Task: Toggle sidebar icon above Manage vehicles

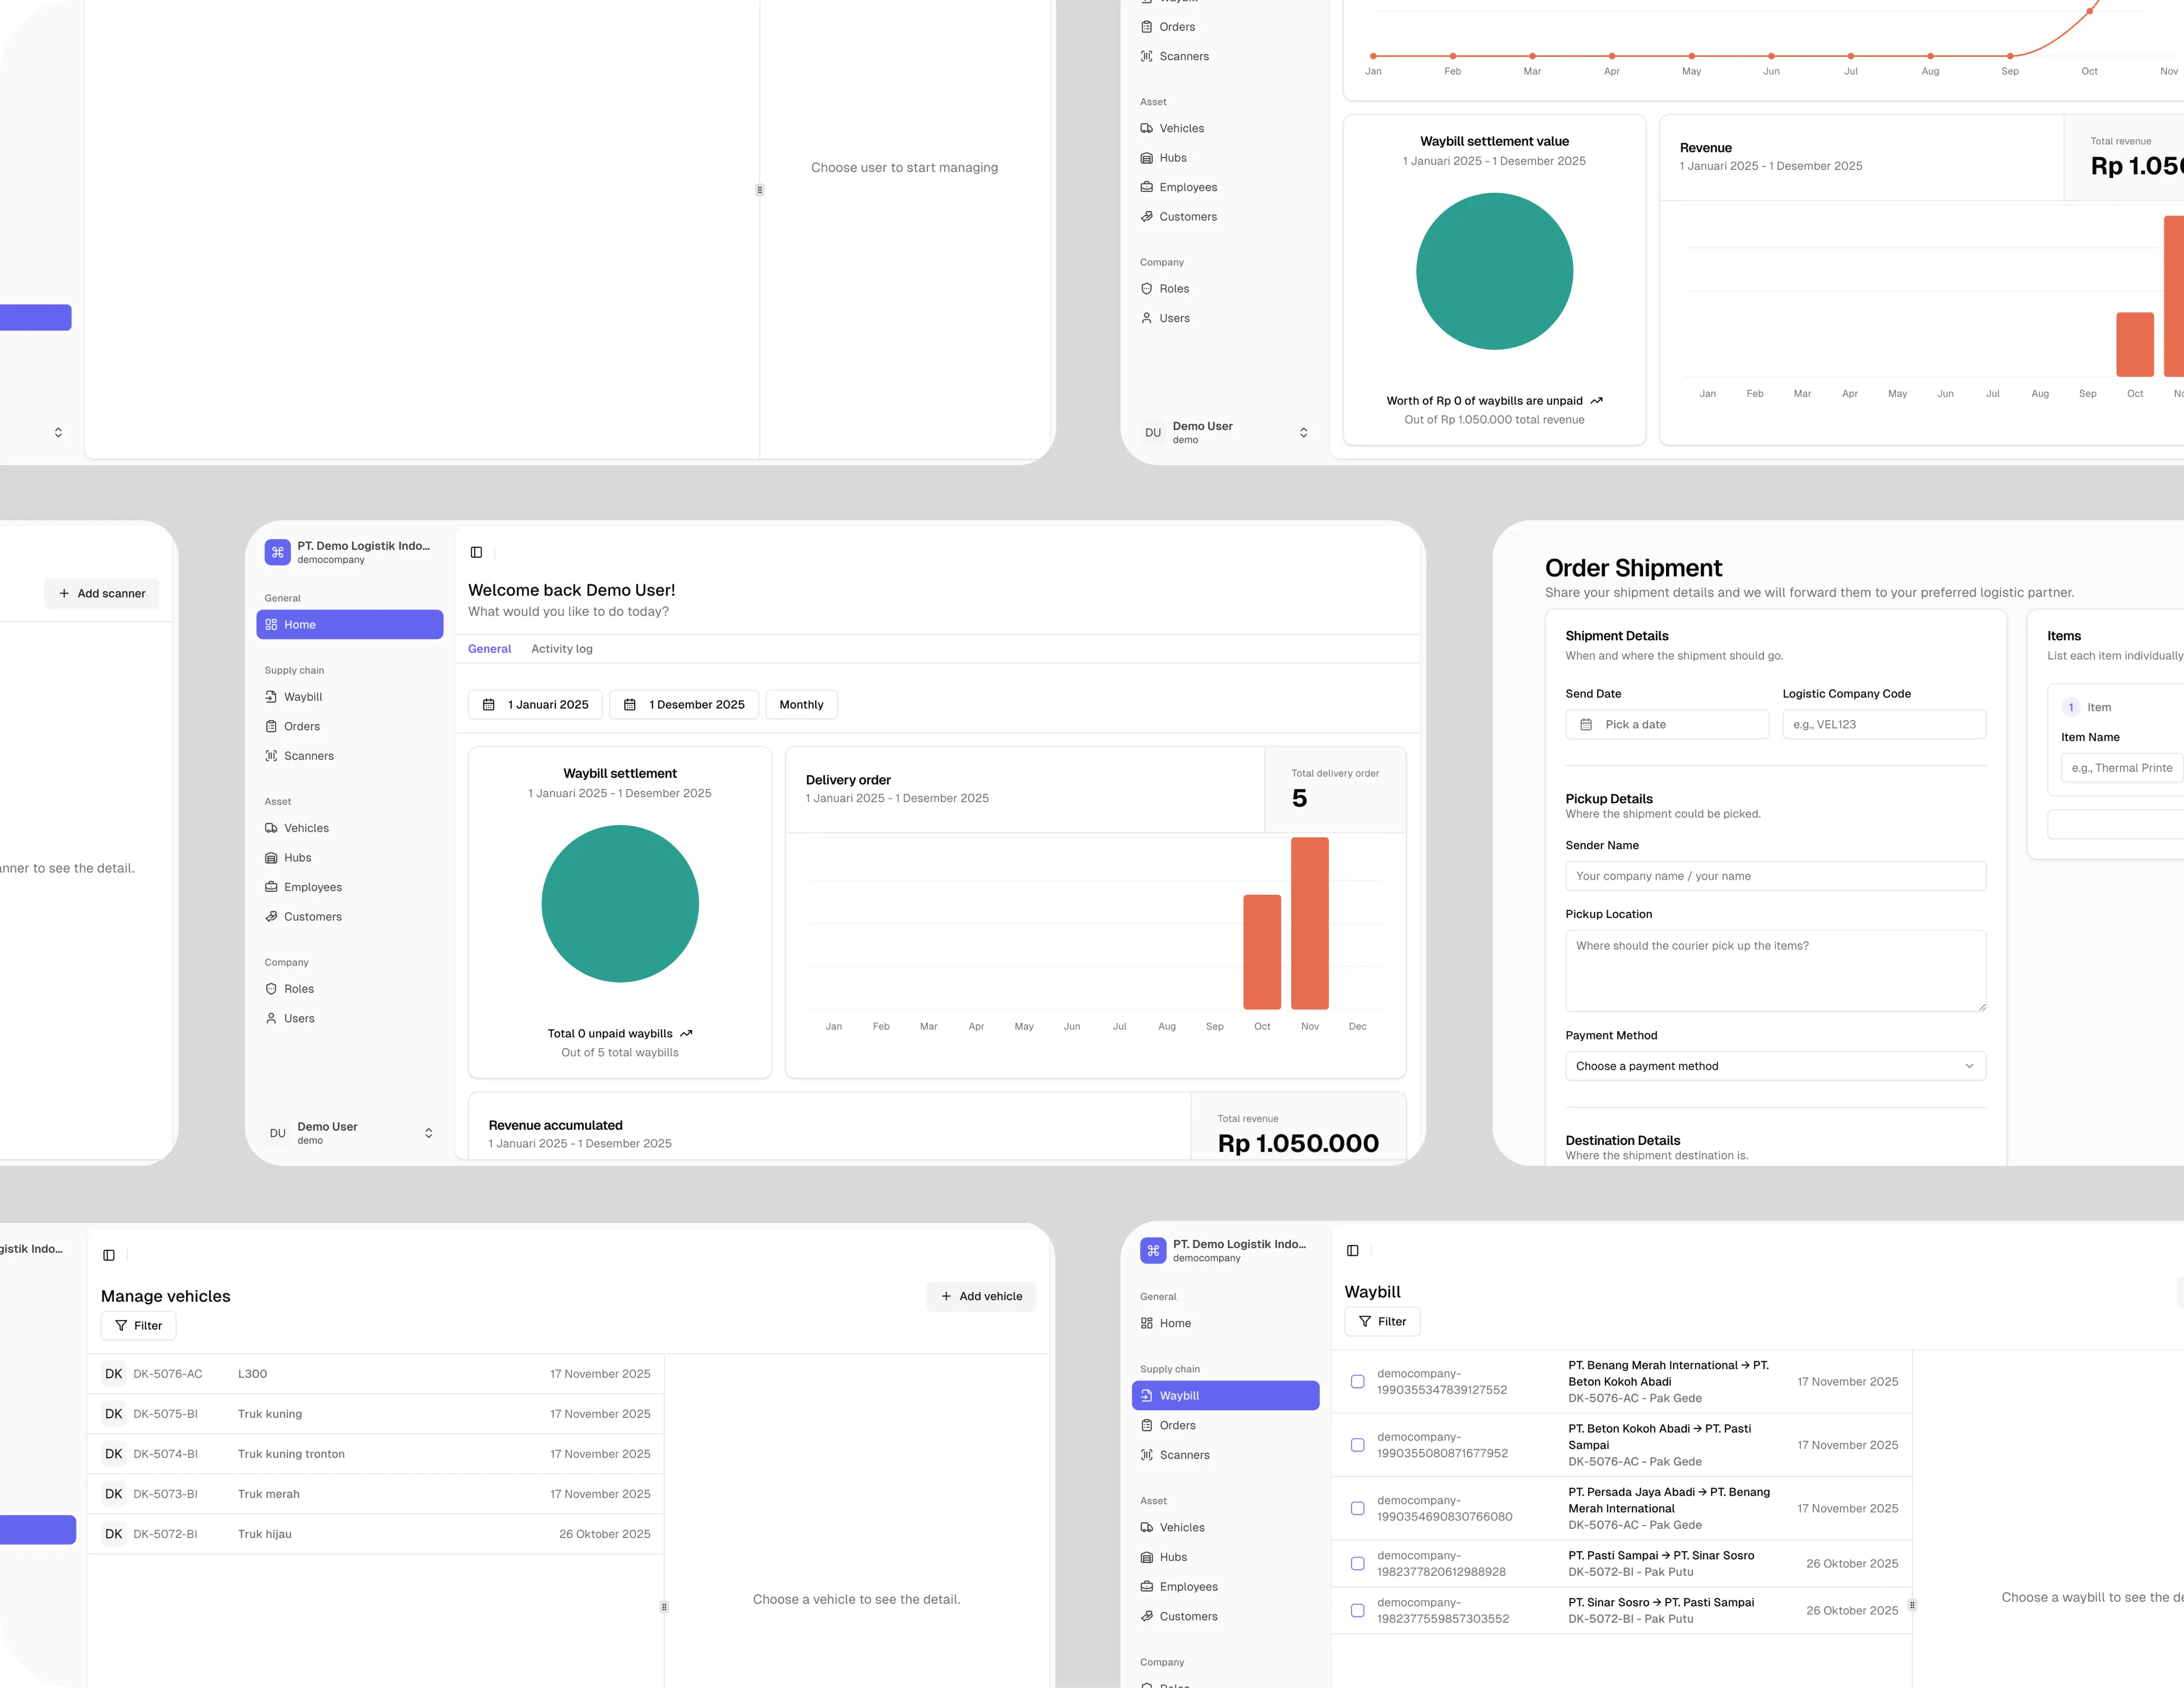Action: point(109,1255)
